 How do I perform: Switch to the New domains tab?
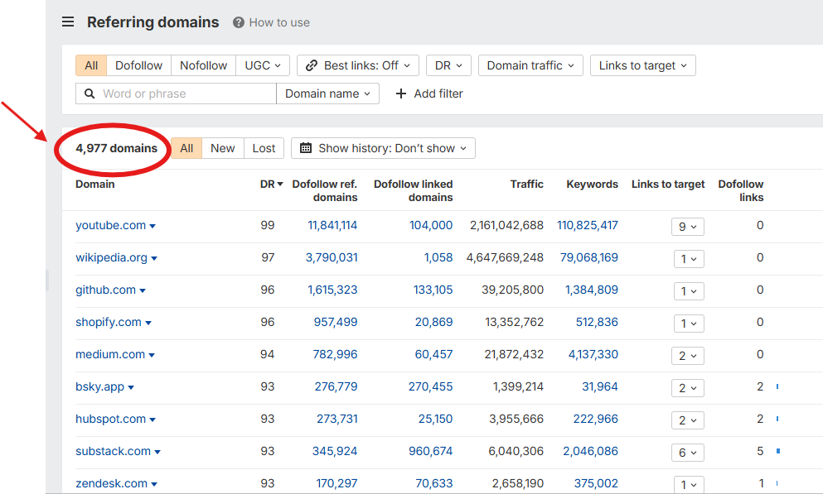(222, 148)
